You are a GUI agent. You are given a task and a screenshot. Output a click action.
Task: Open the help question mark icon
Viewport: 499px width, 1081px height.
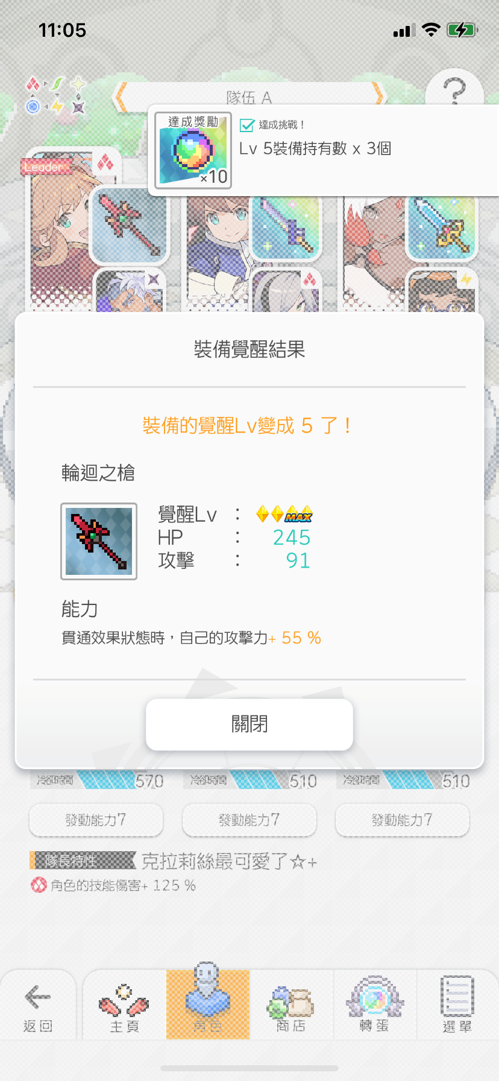click(x=455, y=92)
